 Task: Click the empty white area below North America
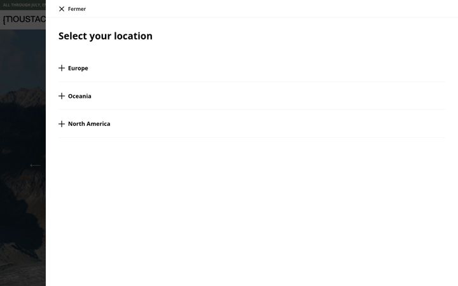[x=252, y=212]
